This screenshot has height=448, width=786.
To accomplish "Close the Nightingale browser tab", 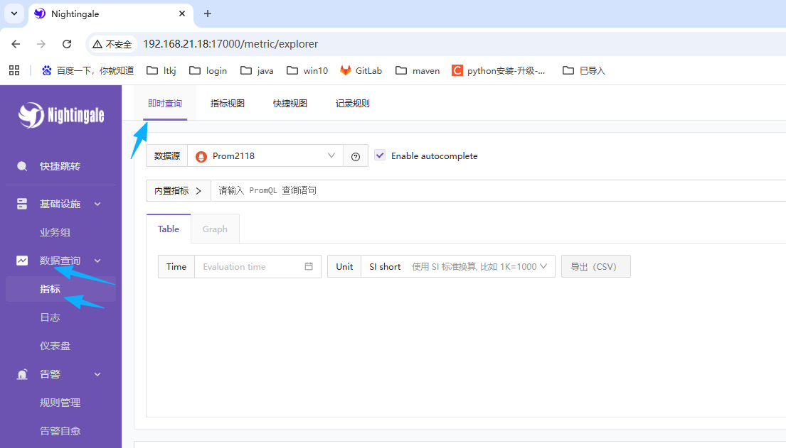I will 182,13.
